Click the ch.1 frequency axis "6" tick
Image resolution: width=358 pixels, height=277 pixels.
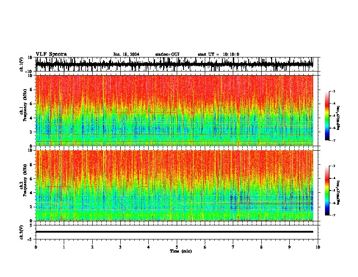(32, 104)
